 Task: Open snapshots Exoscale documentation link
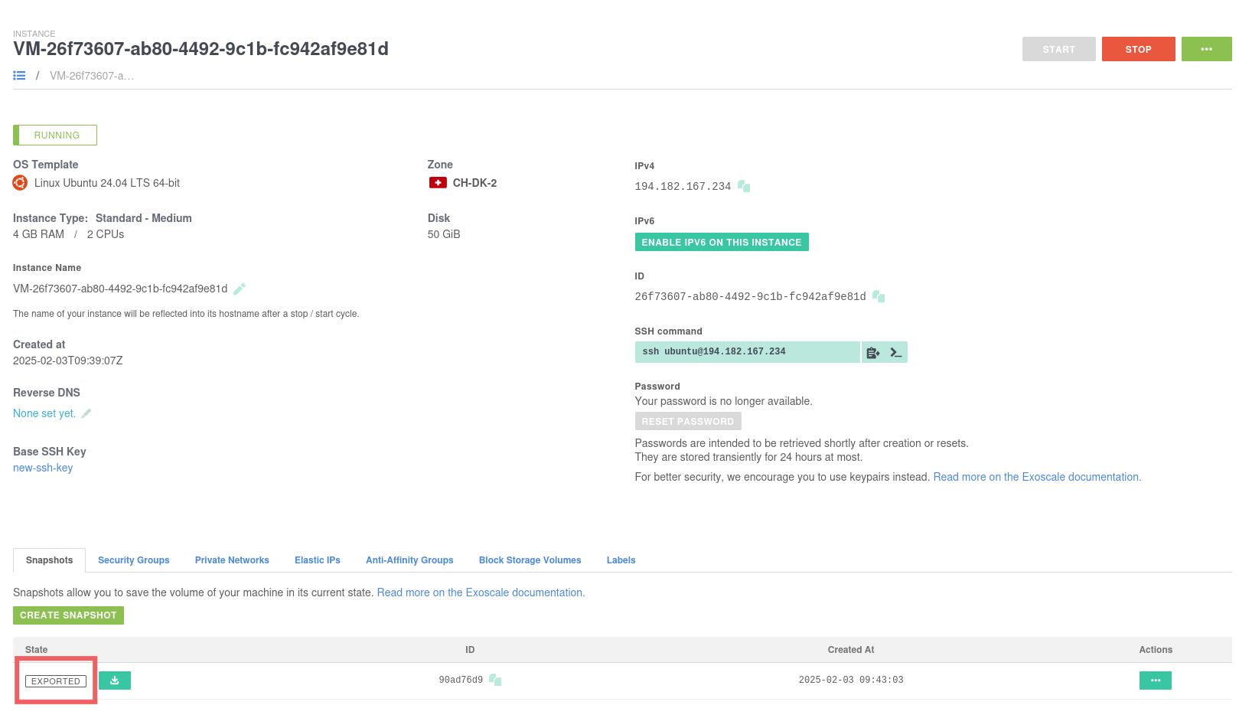tap(481, 592)
